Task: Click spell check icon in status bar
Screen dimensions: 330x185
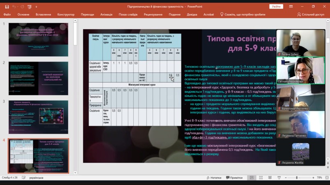Action: (x=23, y=178)
